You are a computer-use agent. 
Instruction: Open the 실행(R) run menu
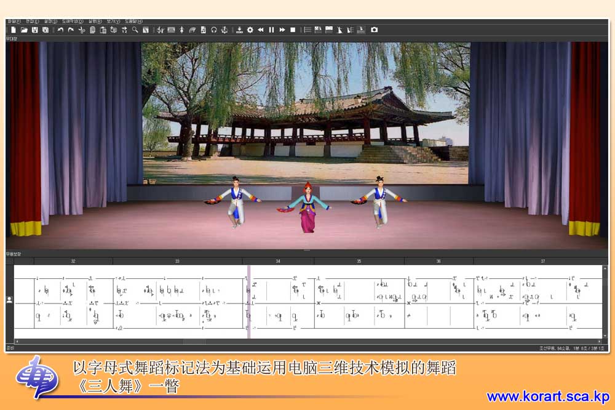point(95,21)
